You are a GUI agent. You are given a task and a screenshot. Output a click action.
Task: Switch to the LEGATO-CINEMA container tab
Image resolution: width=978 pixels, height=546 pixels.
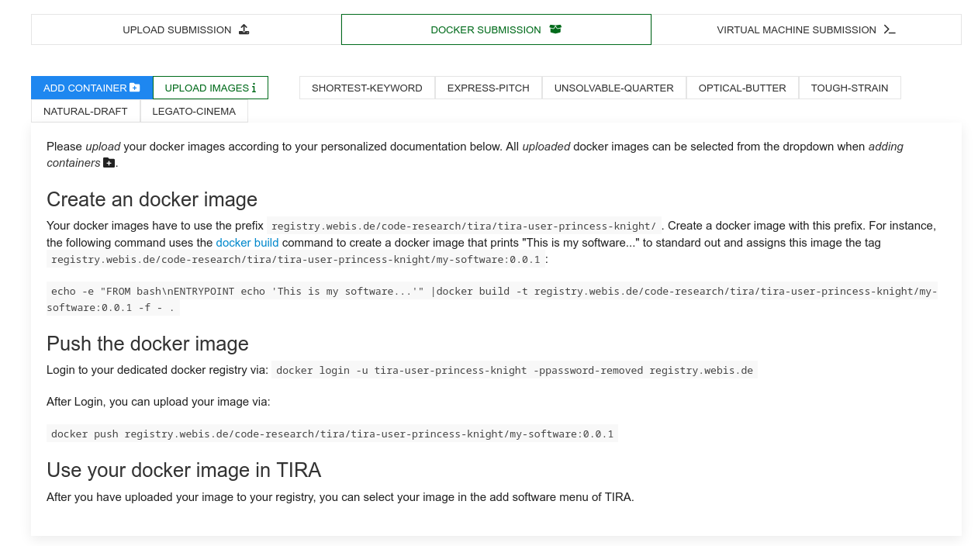click(194, 111)
